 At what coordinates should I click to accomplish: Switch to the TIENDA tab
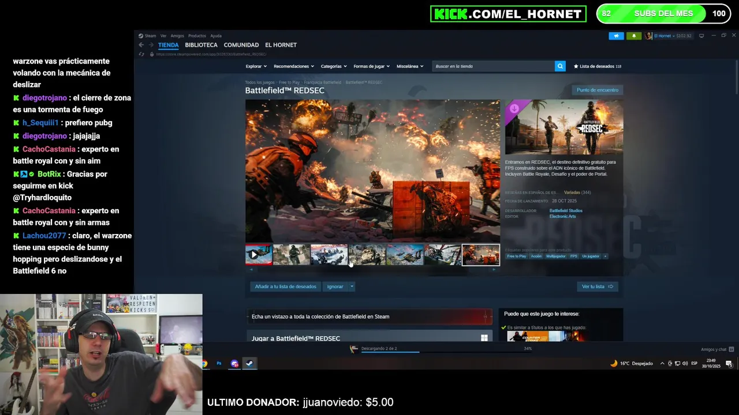point(169,45)
